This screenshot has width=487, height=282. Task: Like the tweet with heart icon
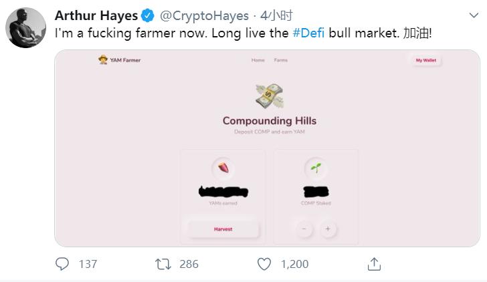(x=265, y=264)
